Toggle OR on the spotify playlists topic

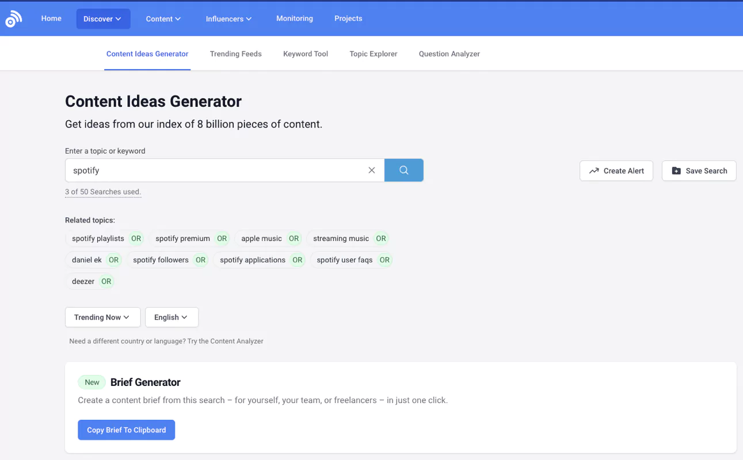click(x=135, y=238)
